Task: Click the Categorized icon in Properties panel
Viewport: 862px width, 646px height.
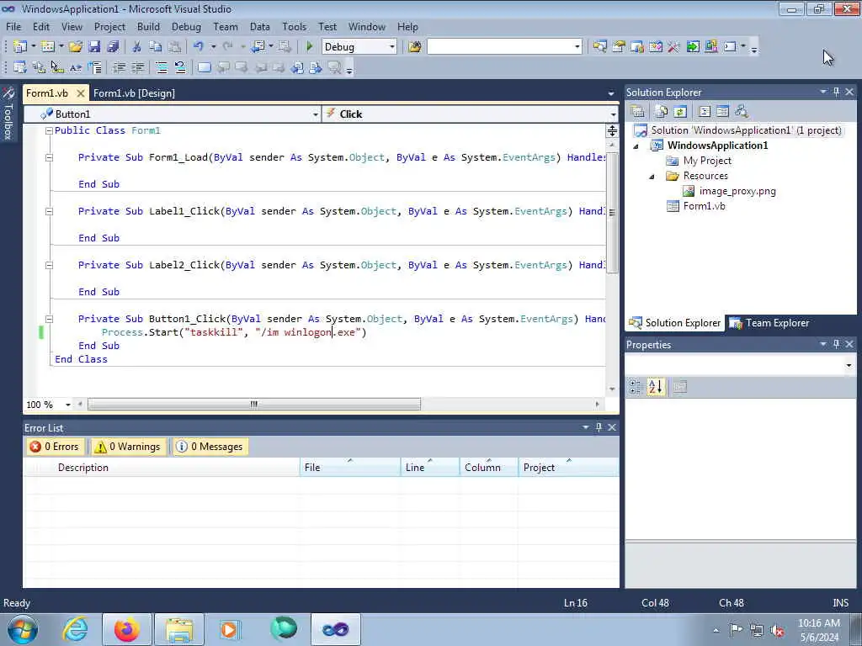Action: [636, 387]
